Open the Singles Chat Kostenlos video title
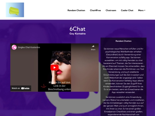The width and height of the screenshot is (155, 116). 29,47
